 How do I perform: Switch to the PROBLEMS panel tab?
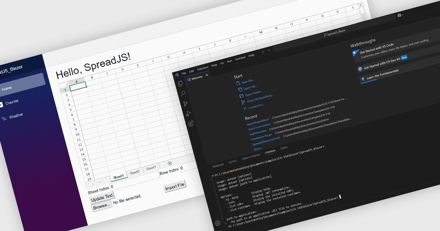(x=218, y=166)
